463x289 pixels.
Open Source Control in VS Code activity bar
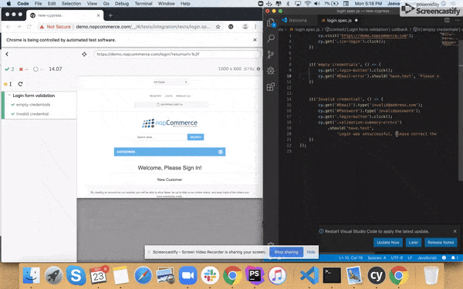click(271, 55)
